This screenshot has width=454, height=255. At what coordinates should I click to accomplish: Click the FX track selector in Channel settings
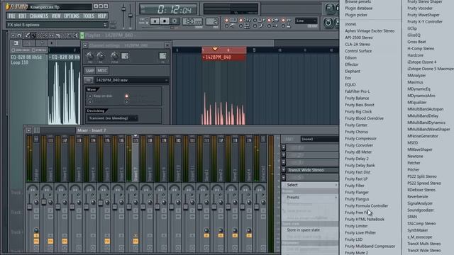coord(162,56)
